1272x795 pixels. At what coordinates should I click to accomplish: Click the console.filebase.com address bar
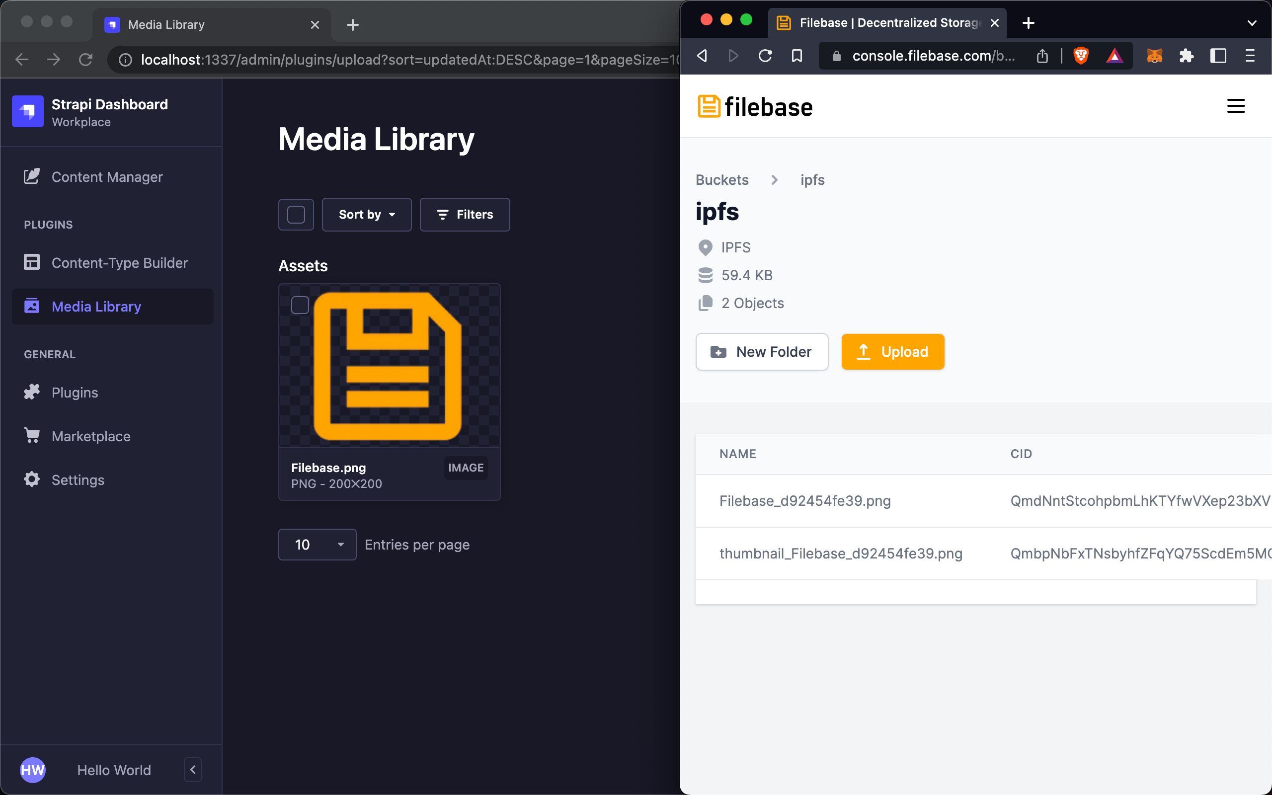934,56
